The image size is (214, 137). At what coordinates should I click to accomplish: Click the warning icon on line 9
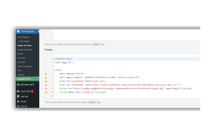point(46,89)
